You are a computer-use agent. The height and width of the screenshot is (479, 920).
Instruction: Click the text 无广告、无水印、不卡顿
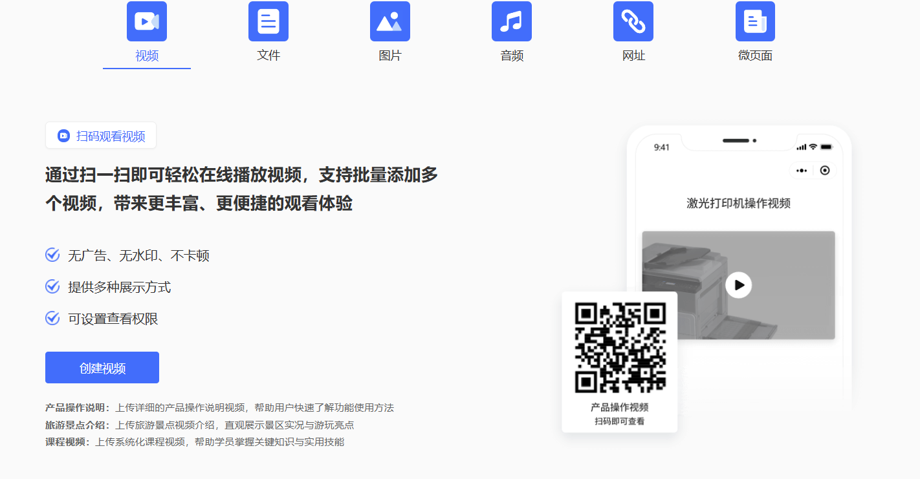138,256
